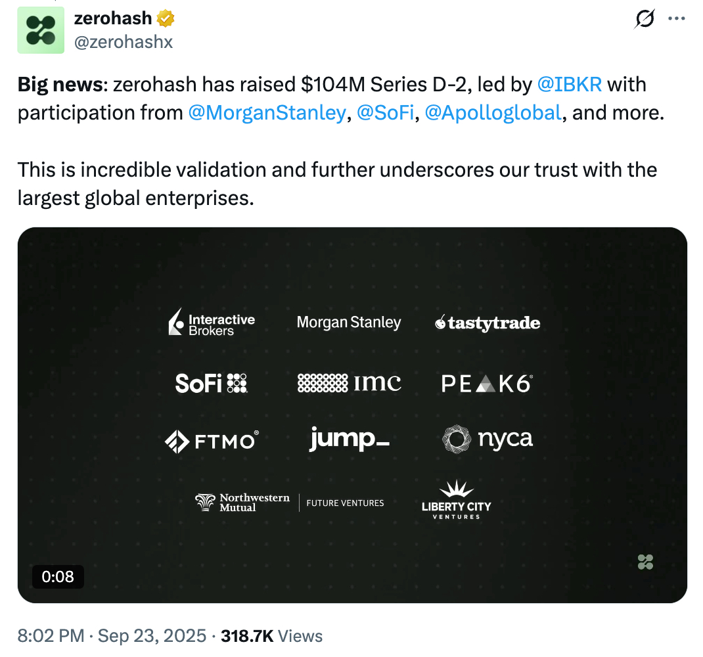The width and height of the screenshot is (703, 657).
Task: Open the @MorganStanley mention link
Action: click(267, 113)
